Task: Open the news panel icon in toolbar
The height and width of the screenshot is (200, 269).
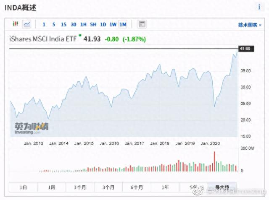Action: click(x=142, y=24)
